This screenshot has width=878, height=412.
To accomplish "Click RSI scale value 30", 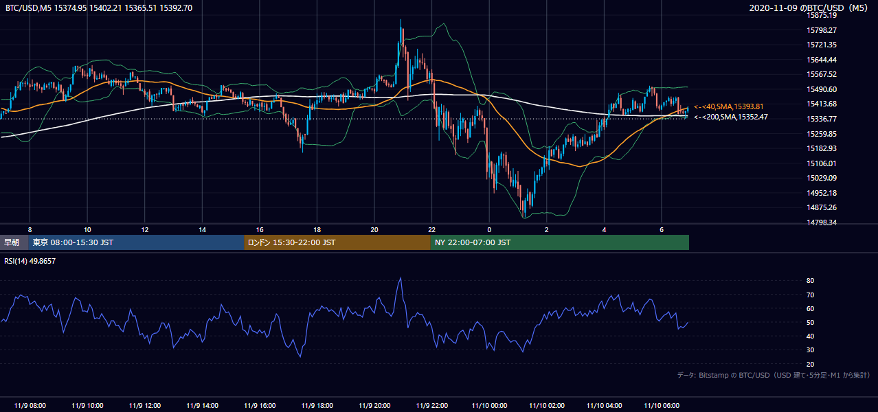I will coord(810,350).
